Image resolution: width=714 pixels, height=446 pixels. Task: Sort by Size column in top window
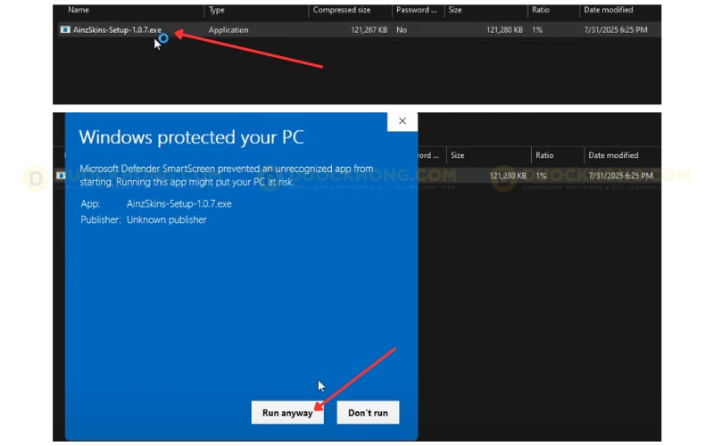pyautogui.click(x=455, y=10)
